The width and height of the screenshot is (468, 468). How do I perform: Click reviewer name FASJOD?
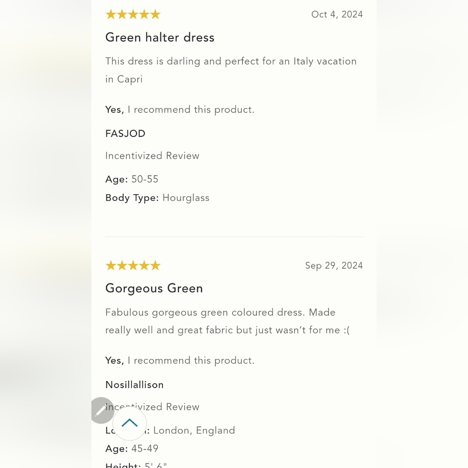click(125, 133)
